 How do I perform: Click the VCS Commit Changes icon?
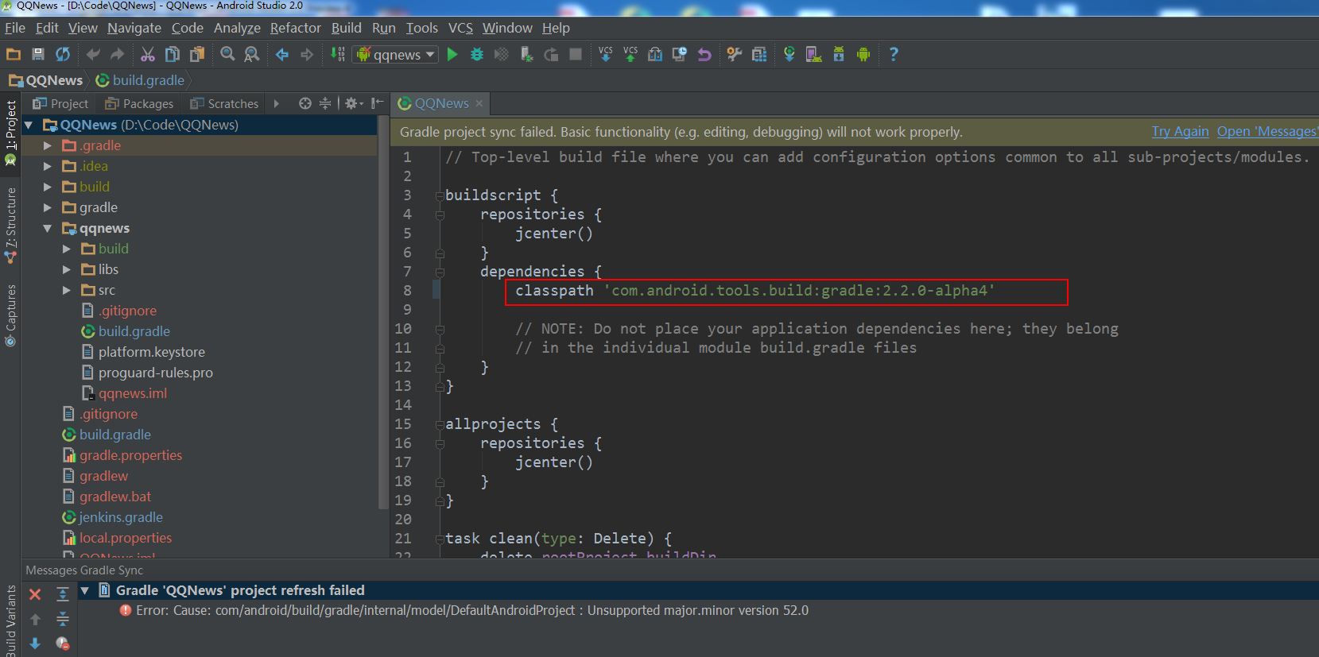[x=630, y=54]
